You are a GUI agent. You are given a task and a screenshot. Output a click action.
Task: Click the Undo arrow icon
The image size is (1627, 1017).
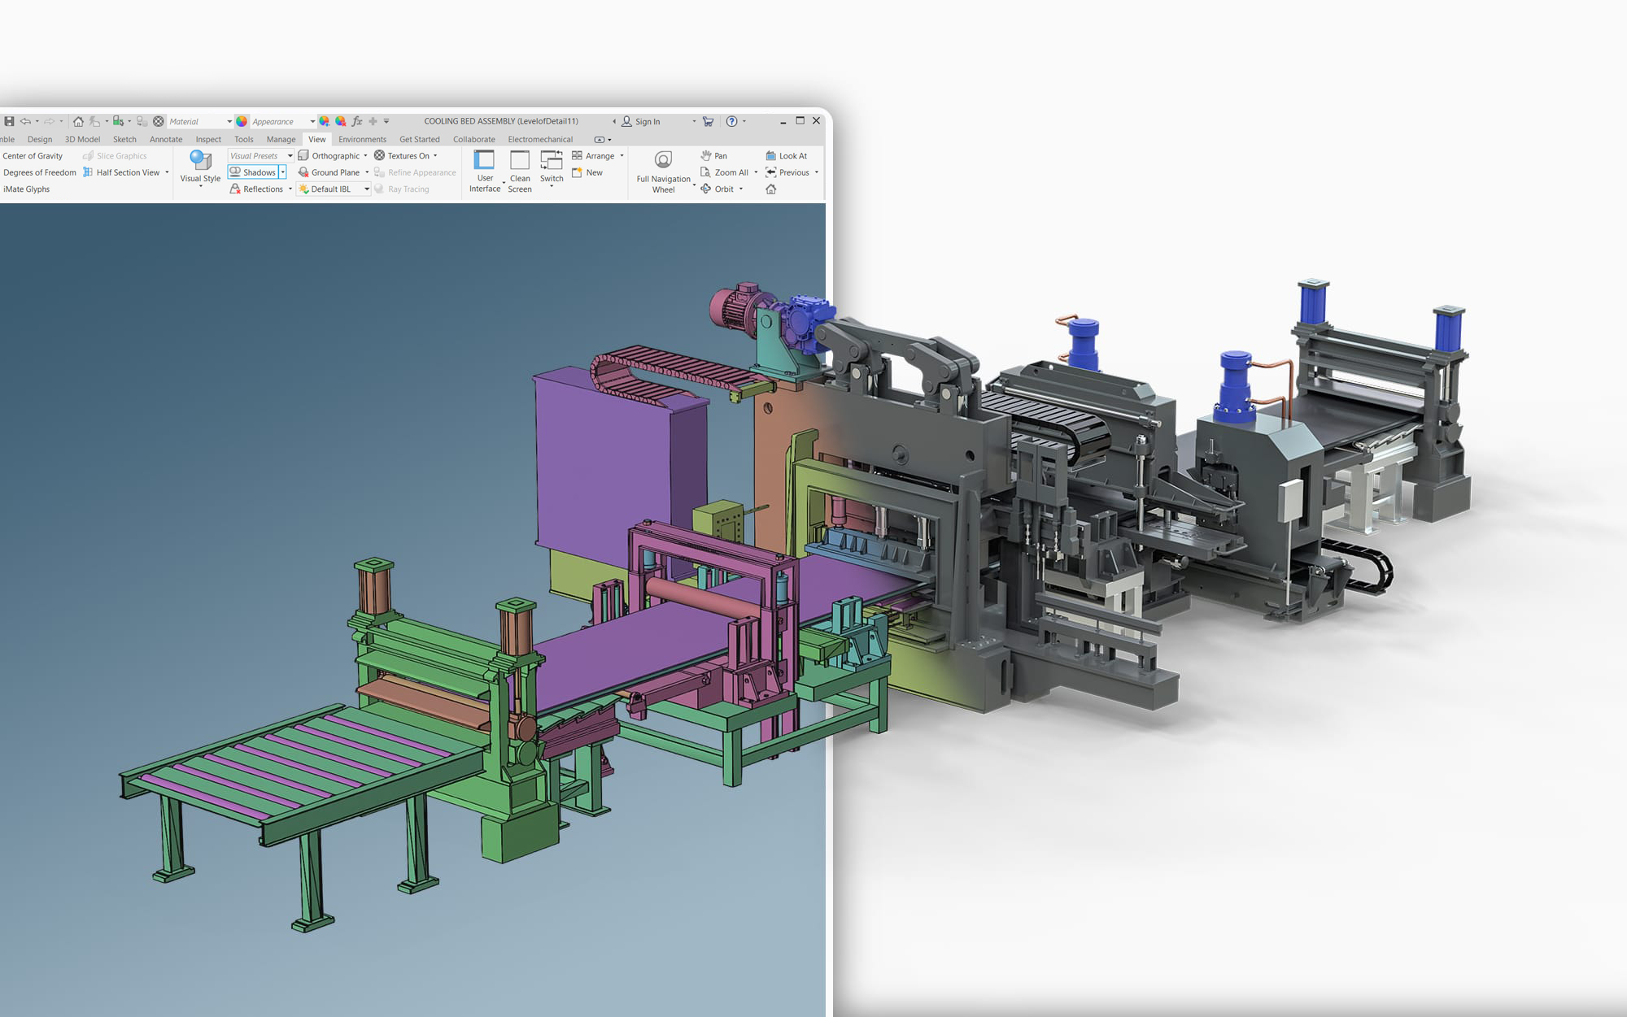(26, 121)
